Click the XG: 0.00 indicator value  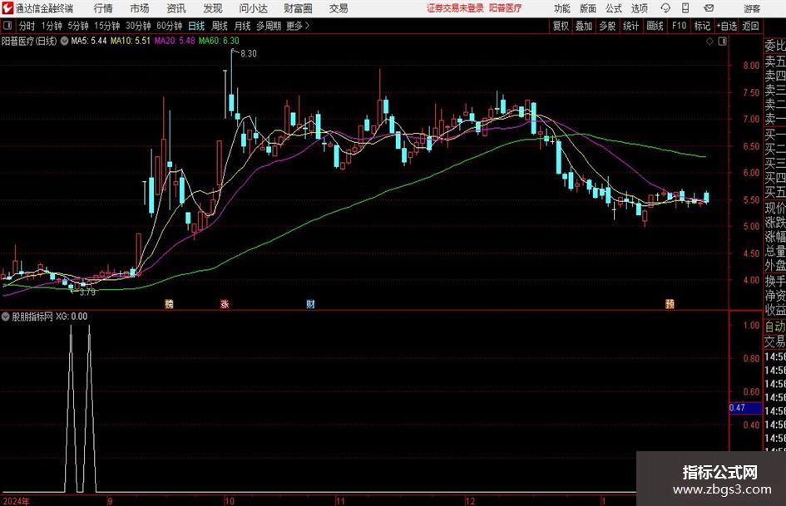72,317
